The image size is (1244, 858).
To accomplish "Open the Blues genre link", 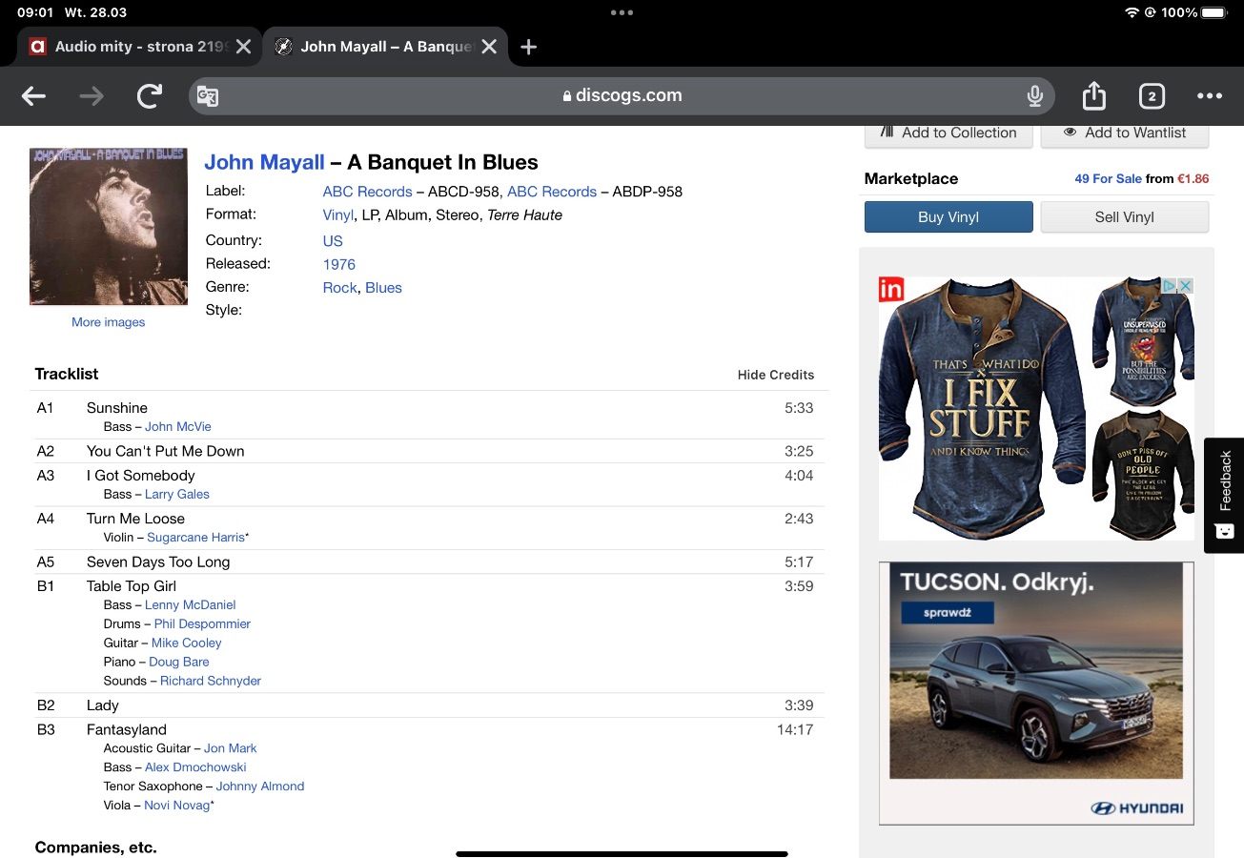I will [384, 288].
